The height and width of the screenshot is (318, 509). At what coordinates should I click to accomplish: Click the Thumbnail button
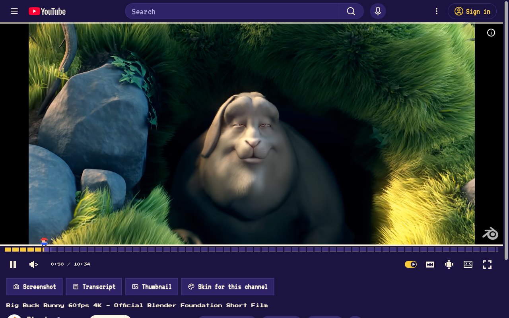[152, 287]
